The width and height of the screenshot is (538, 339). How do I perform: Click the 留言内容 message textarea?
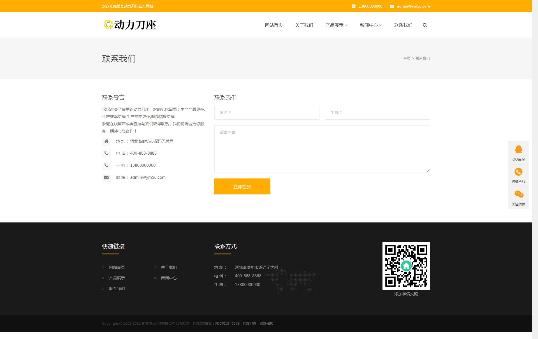pyautogui.click(x=322, y=149)
